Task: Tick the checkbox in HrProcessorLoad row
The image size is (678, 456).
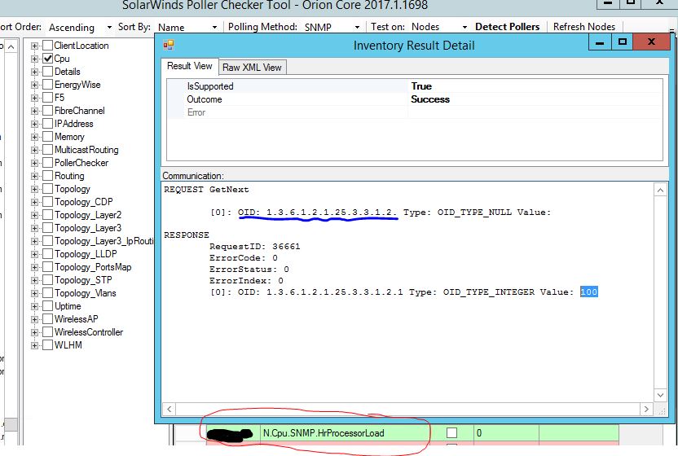Action: click(x=451, y=432)
